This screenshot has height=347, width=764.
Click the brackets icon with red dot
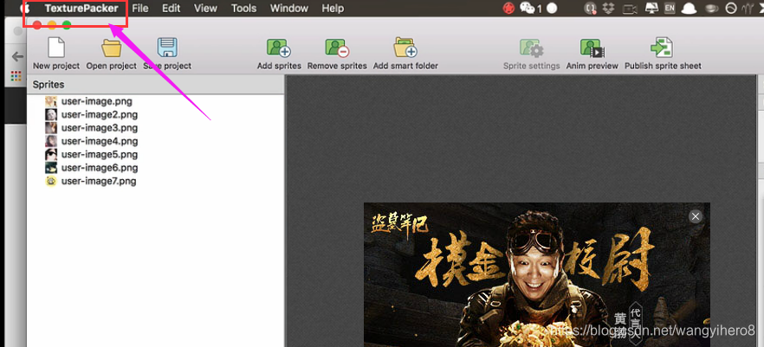(x=591, y=9)
